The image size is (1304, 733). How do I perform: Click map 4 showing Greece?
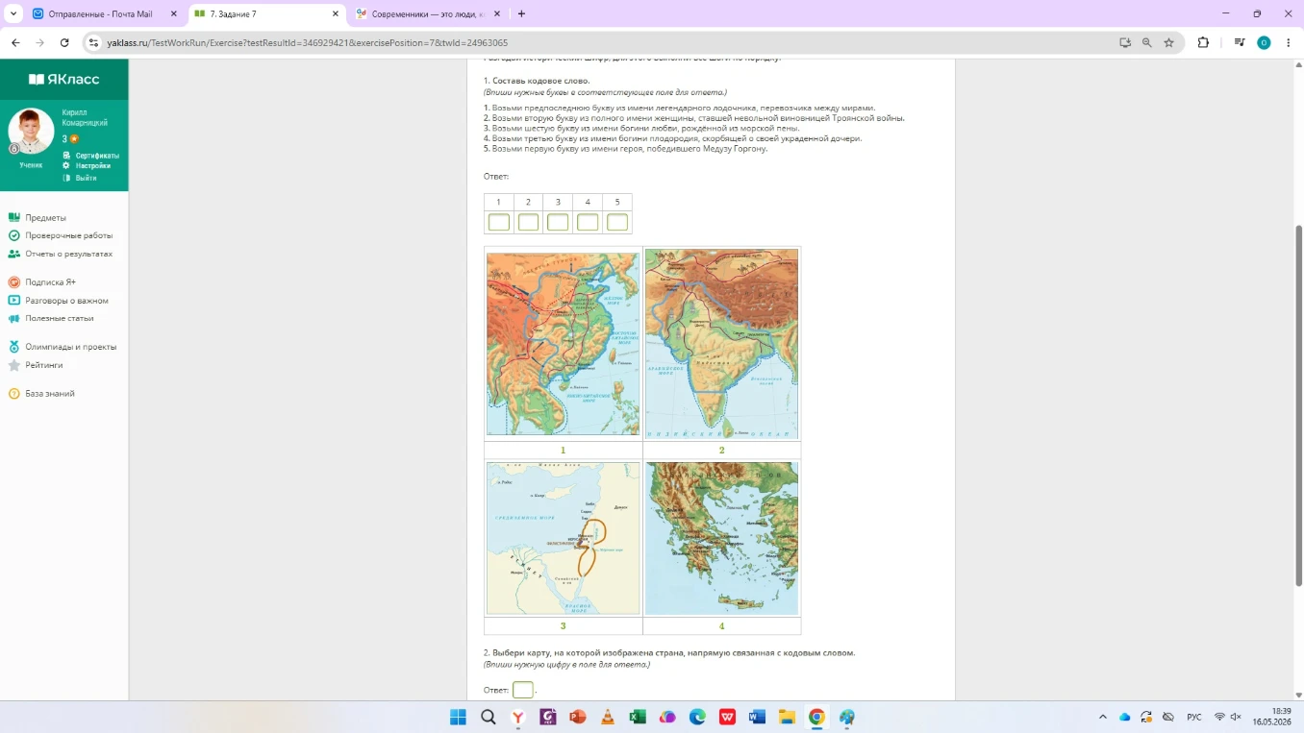pos(721,538)
